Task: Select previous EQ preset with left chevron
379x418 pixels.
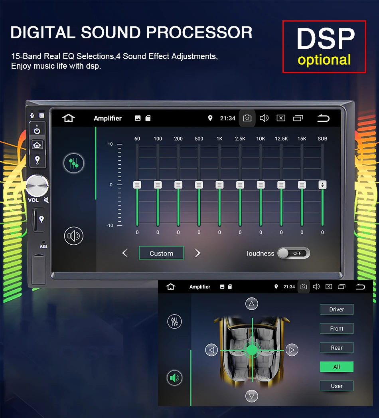Action: click(x=125, y=253)
